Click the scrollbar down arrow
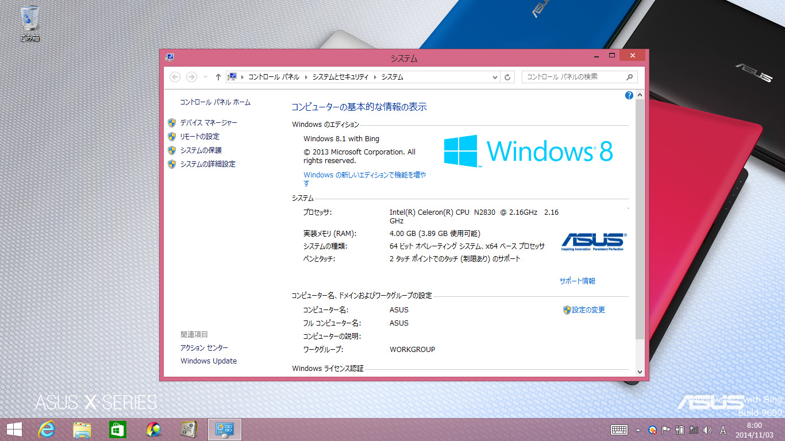The height and width of the screenshot is (441, 785). [x=640, y=372]
